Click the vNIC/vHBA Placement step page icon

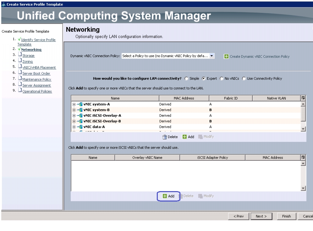tap(20, 66)
